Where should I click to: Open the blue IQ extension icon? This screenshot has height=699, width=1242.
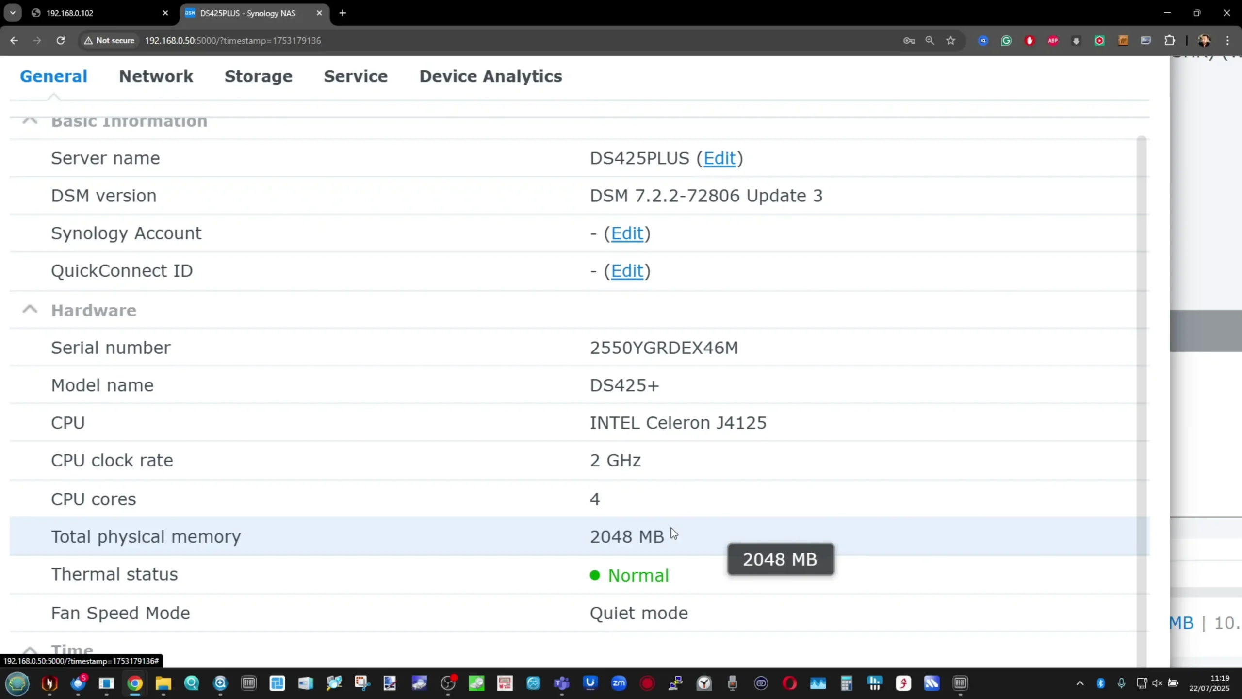tap(983, 41)
